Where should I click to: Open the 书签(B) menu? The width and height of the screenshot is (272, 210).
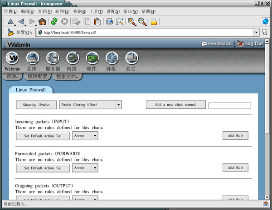click(79, 11)
